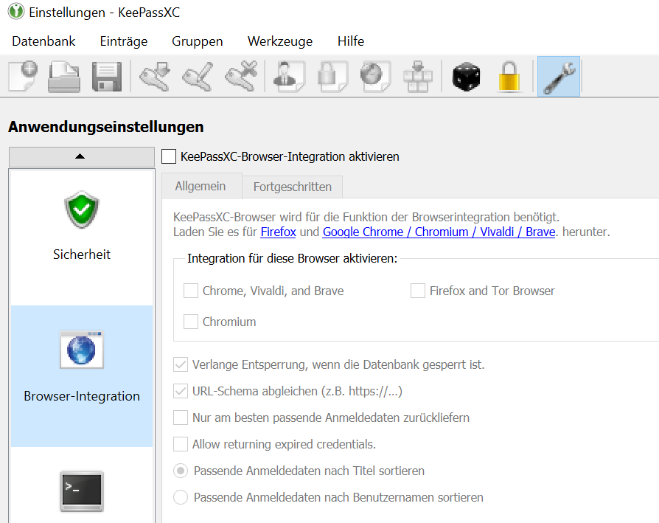Click the Copy Username toolbar icon
The image size is (659, 523).
(289, 76)
